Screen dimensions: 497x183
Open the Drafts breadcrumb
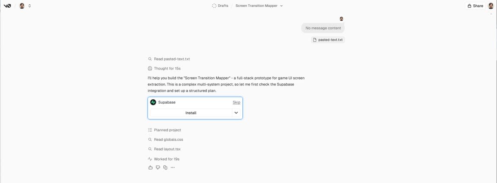coord(220,6)
